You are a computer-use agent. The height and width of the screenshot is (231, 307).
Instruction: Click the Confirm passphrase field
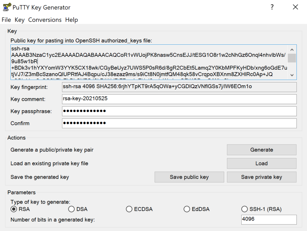179,123
